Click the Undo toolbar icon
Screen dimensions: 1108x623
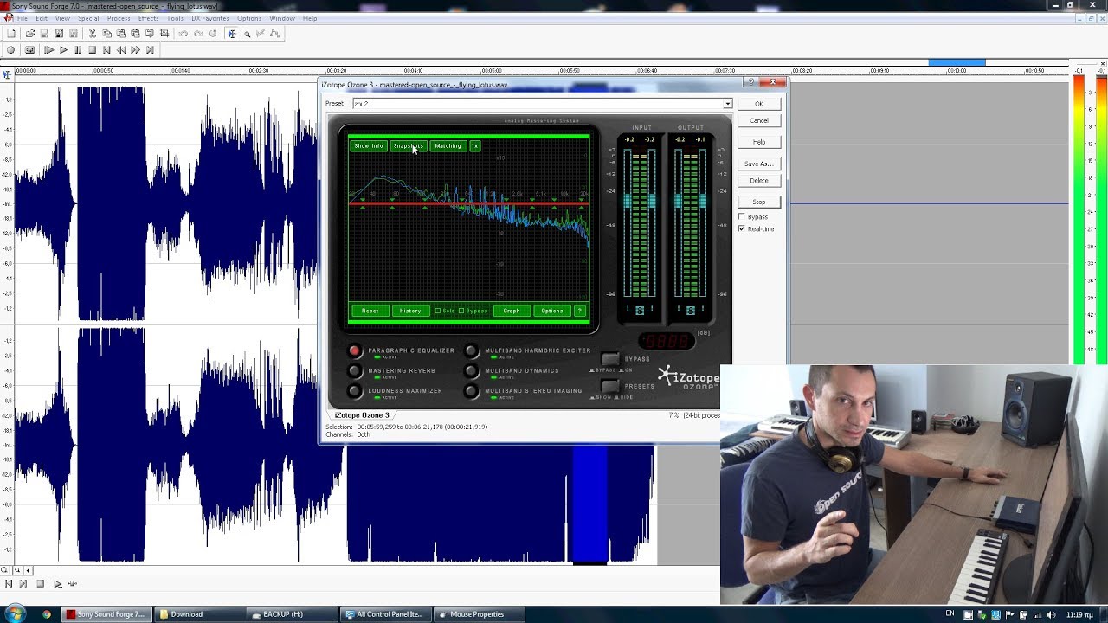(x=183, y=34)
